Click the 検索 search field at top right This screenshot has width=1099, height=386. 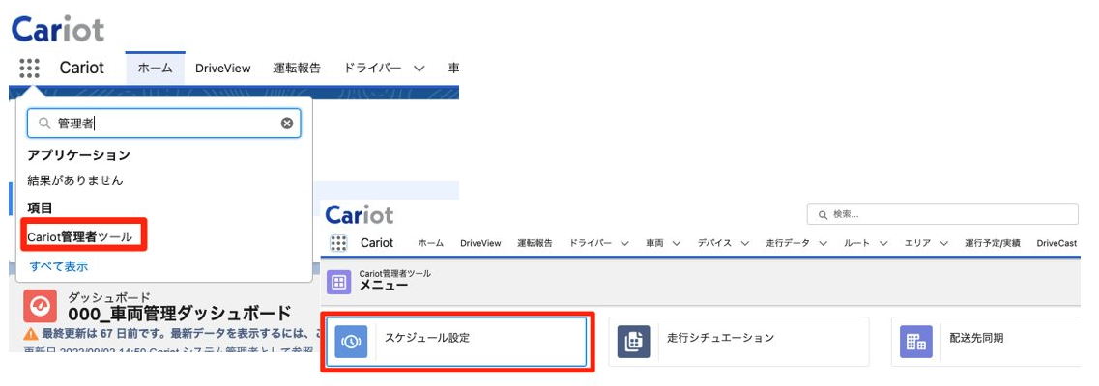tap(942, 214)
